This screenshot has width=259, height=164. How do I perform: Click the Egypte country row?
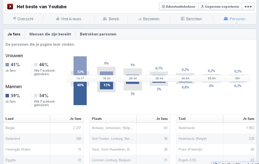pyautogui.click(x=43, y=160)
